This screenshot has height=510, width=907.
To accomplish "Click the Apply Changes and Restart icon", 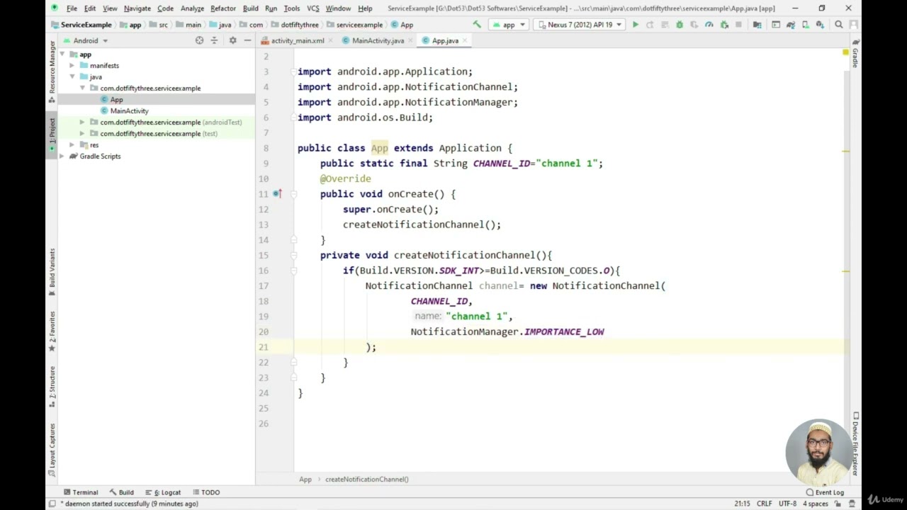I will coord(650,25).
